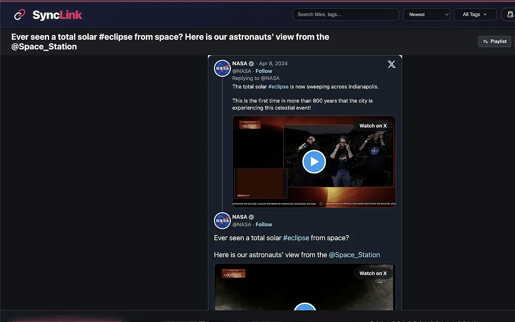Click the Indianapolis video thumbnail's timer overlay
Screen dimensions: 515x322
250,125
